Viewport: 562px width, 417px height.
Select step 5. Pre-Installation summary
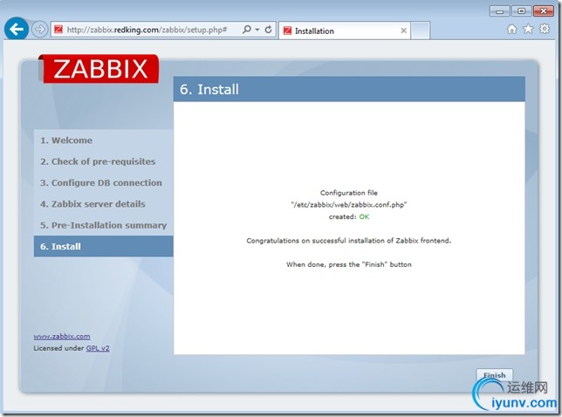pyautogui.click(x=104, y=225)
